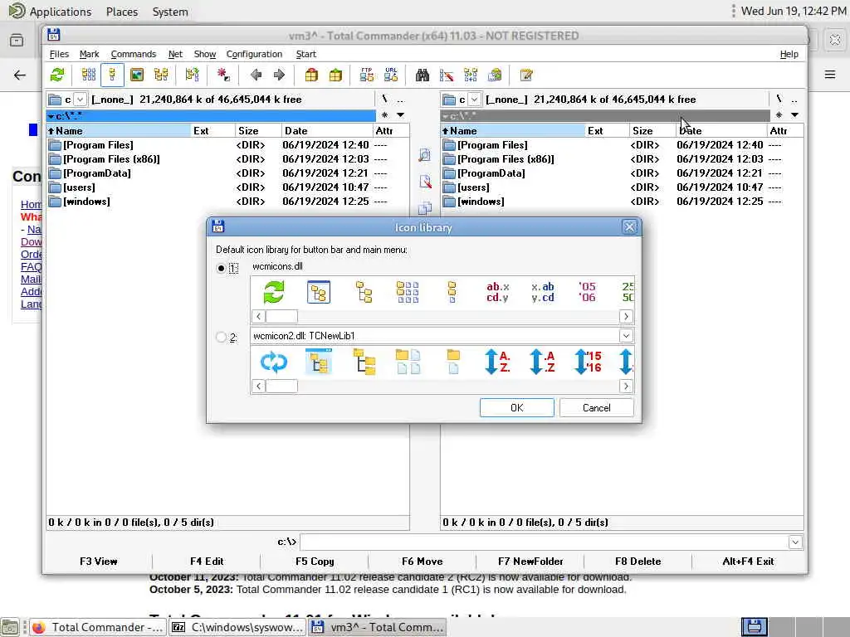The image size is (850, 637).
Task: Click the Unpack files box toolbar icon
Action: 335,75
